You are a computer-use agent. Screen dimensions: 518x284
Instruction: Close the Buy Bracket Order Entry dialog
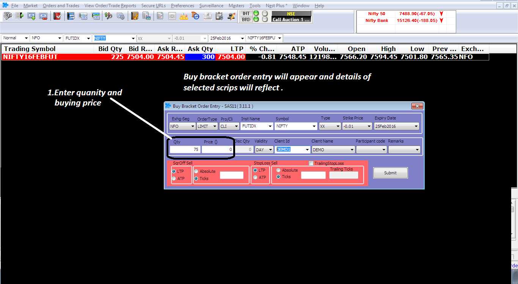tap(417, 106)
